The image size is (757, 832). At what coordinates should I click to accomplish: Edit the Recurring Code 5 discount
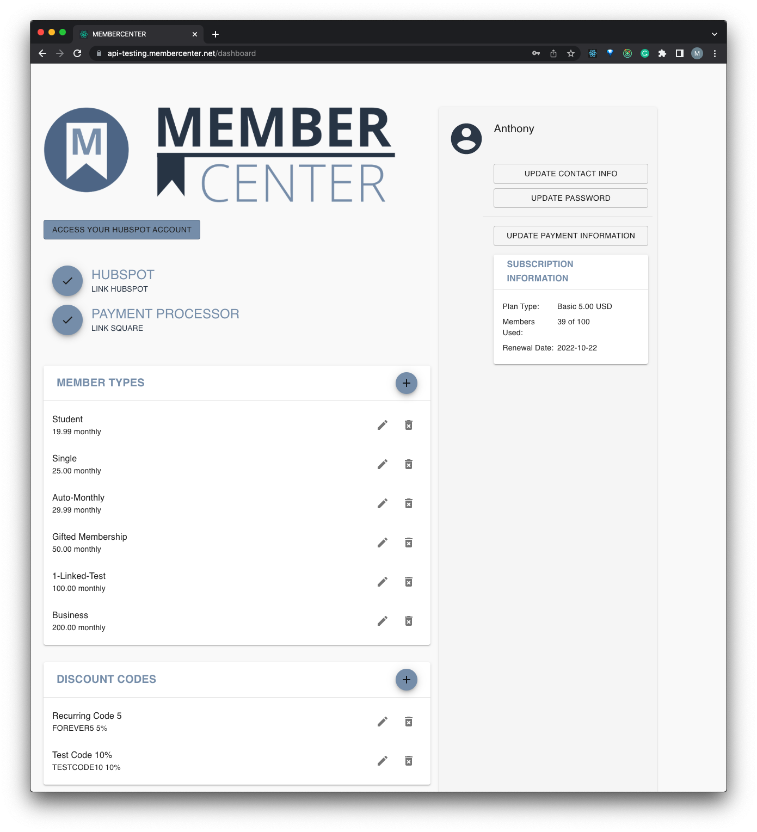(383, 721)
